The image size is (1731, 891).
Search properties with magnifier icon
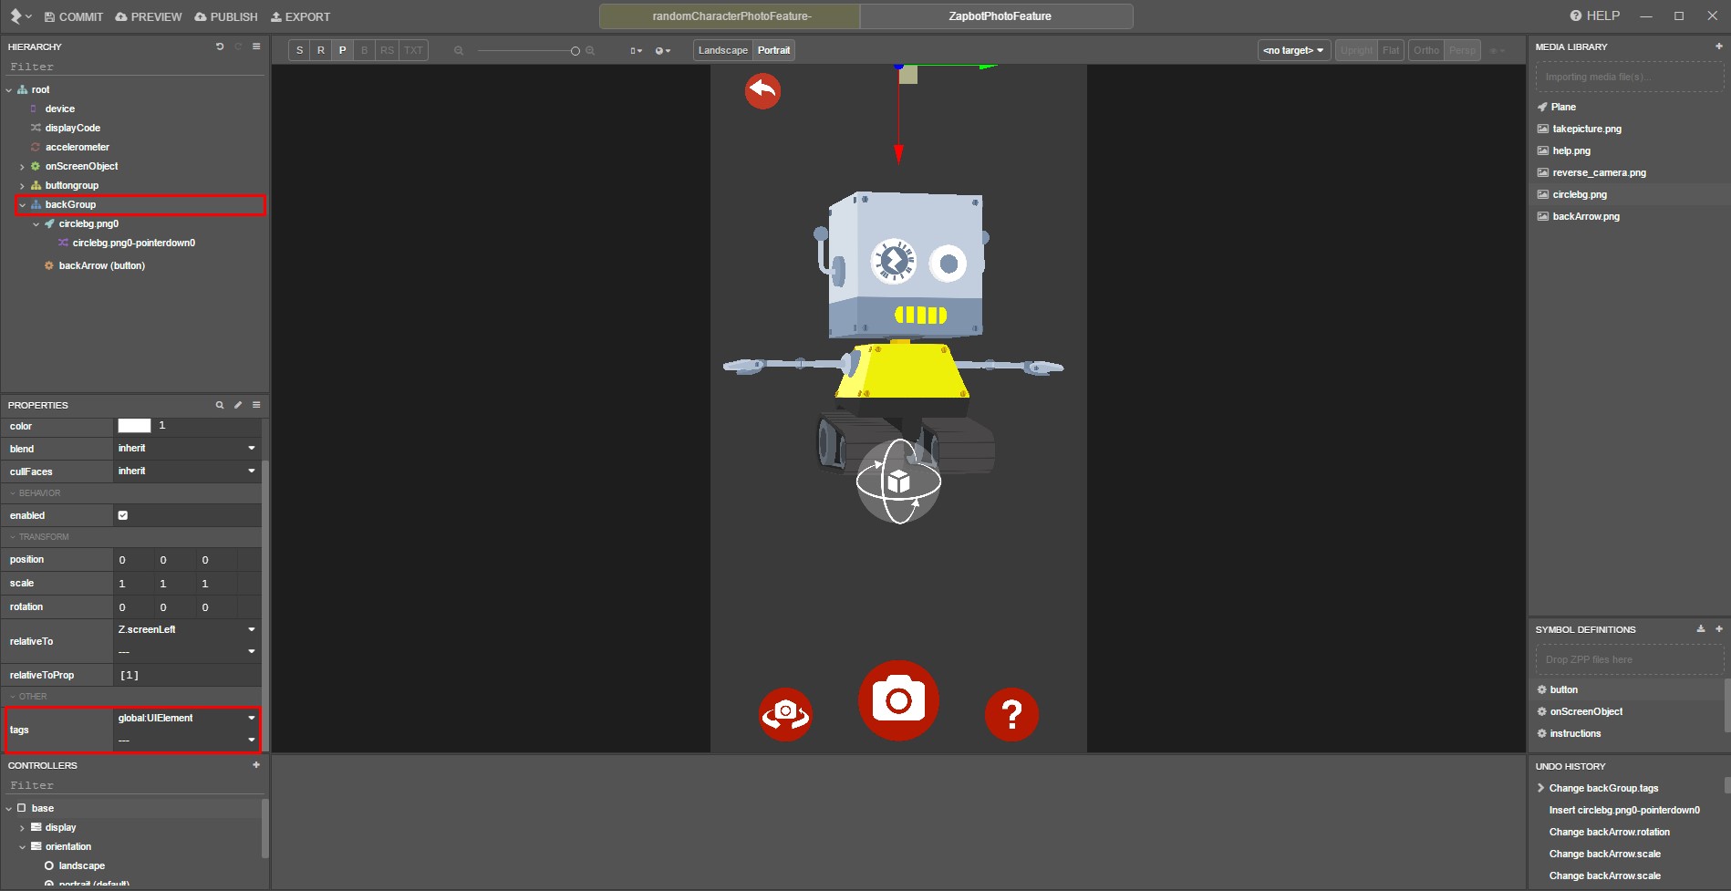(220, 405)
